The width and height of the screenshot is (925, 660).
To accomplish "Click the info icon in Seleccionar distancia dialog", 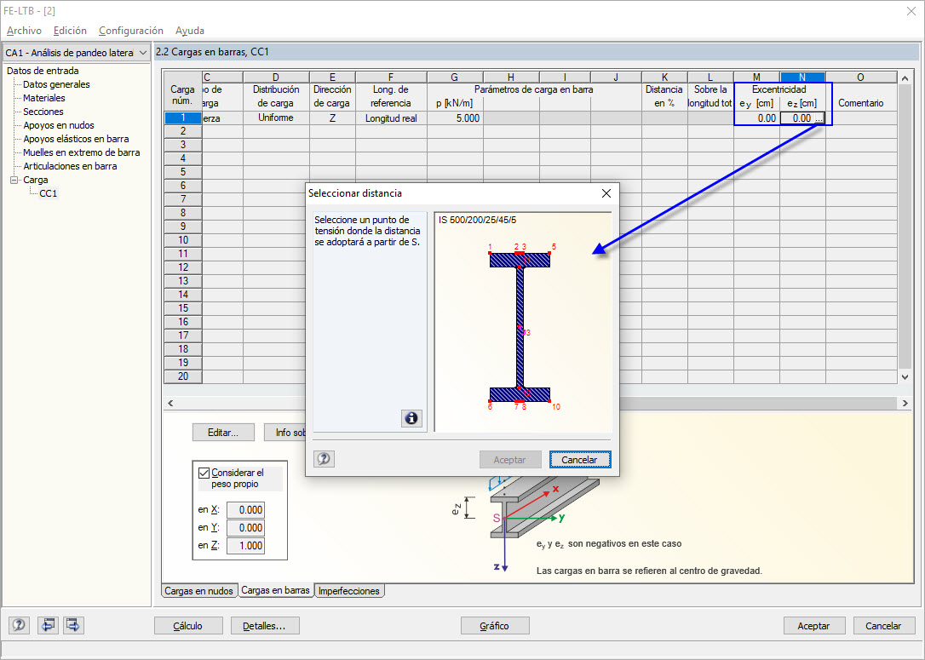I will click(411, 418).
